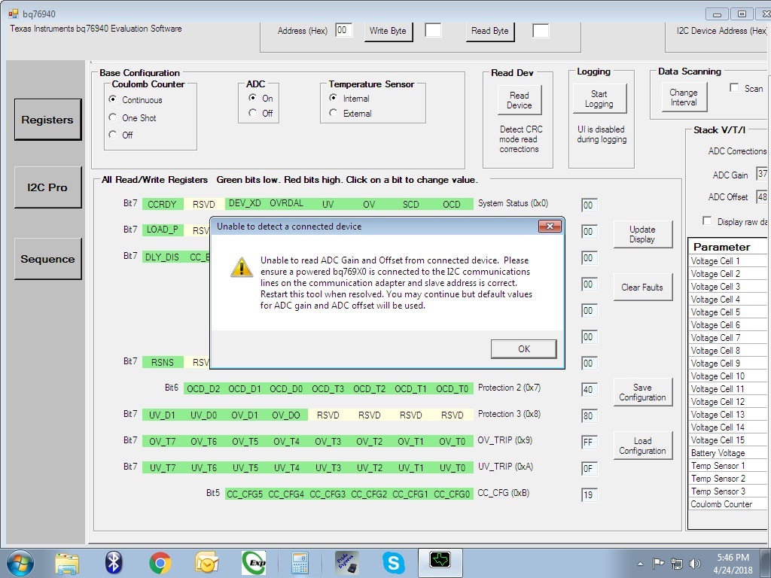
Task: Click Update Display button
Action: [642, 235]
